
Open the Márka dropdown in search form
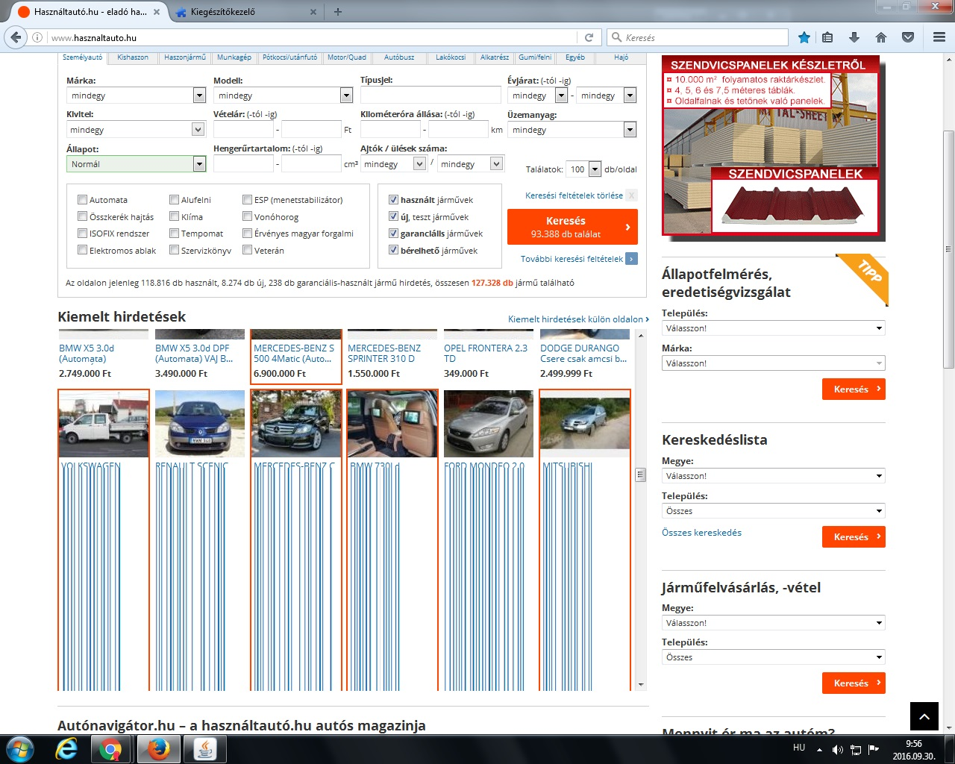136,95
